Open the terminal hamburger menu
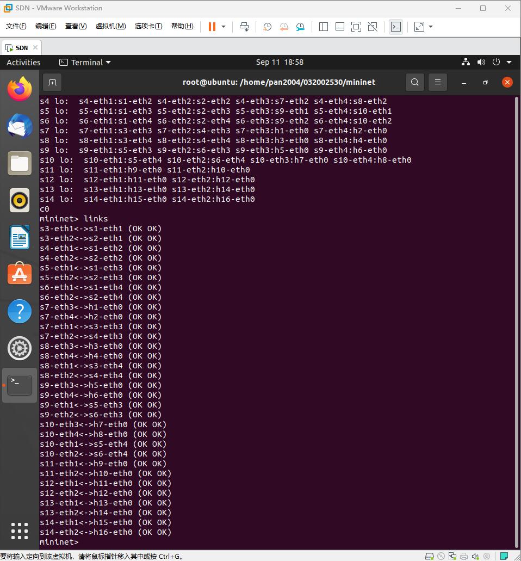Image resolution: width=521 pixels, height=561 pixels. [x=437, y=82]
